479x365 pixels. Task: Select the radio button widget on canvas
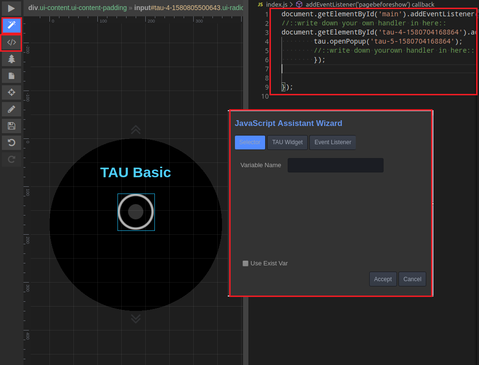point(136,212)
